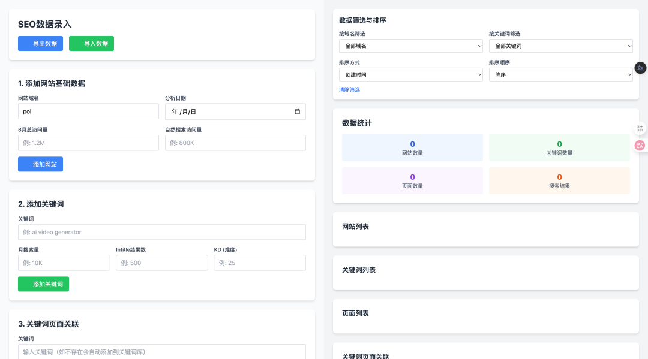Click the 数据筛选与排序 heading
Viewport: 648px width, 359px height.
pyautogui.click(x=362, y=20)
